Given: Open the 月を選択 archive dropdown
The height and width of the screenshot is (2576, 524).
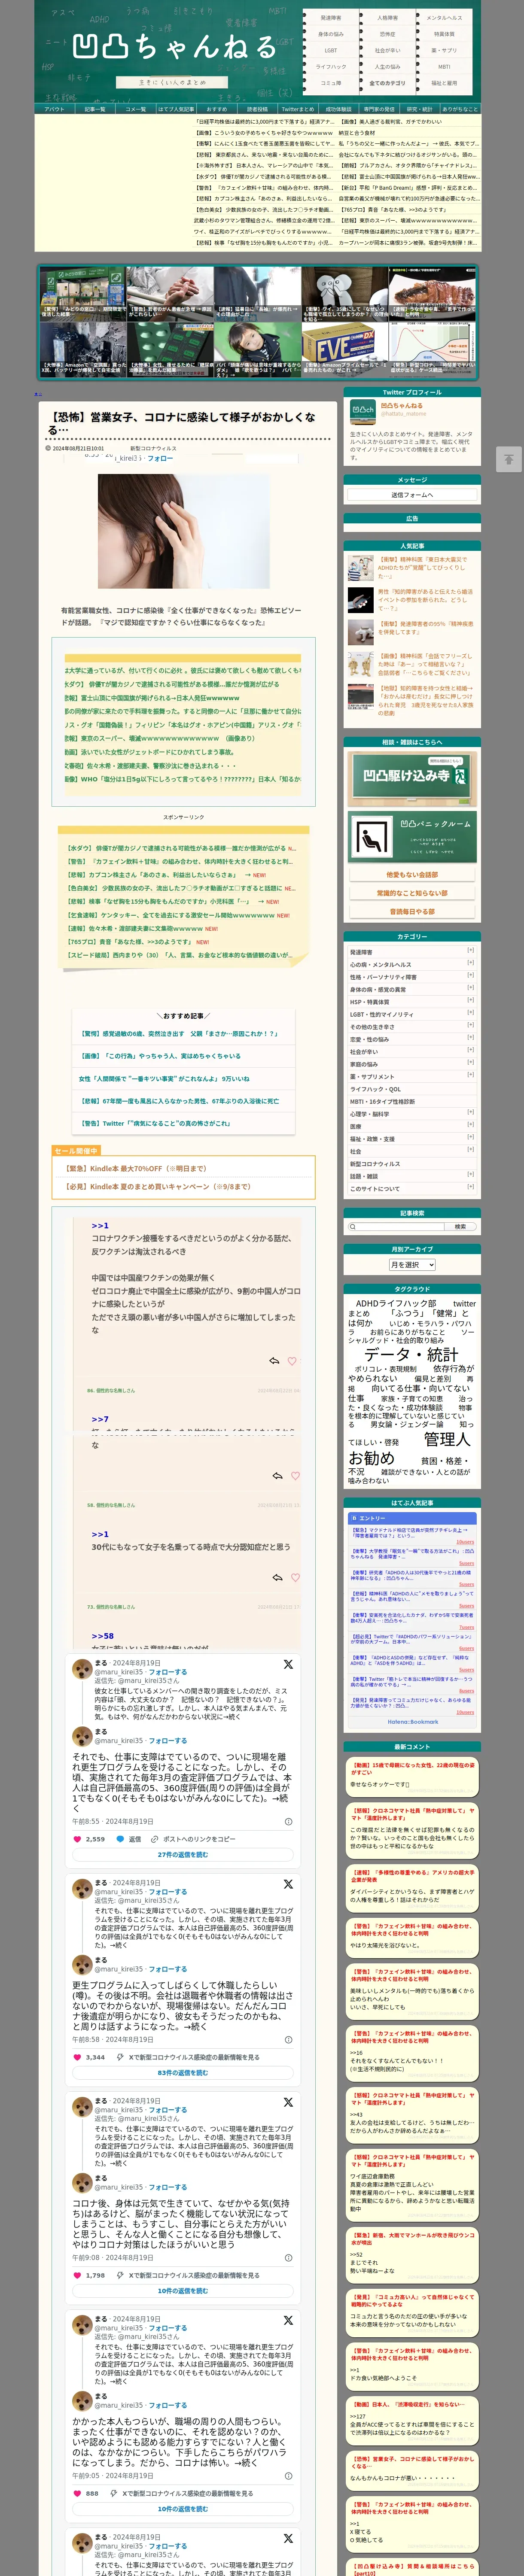Looking at the screenshot, I should [x=412, y=1265].
